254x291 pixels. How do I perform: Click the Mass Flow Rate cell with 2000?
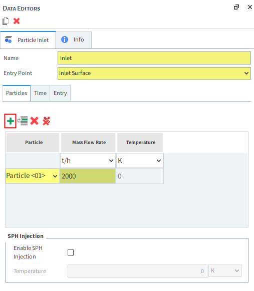(87, 176)
